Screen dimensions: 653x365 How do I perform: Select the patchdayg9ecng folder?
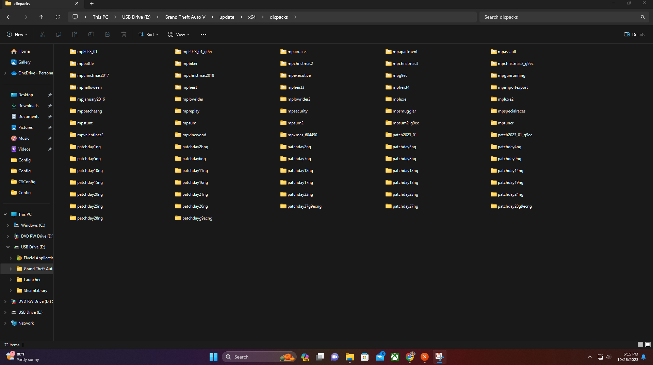[x=194, y=218]
